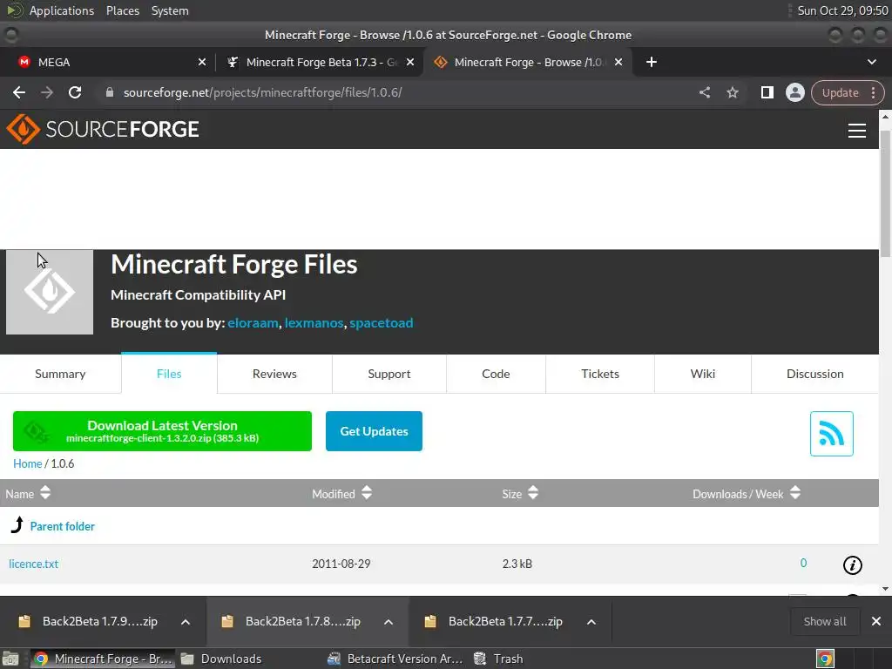Open the Reviews tab
892x669 pixels.
click(274, 374)
